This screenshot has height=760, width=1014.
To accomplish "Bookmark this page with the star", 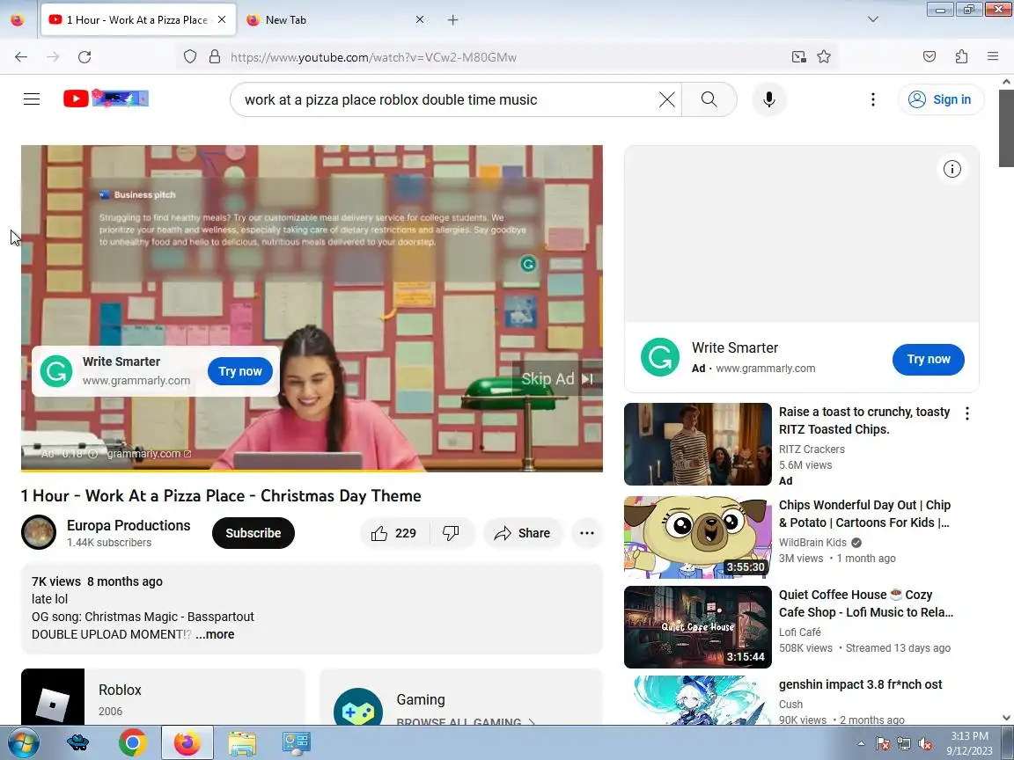I will (824, 57).
